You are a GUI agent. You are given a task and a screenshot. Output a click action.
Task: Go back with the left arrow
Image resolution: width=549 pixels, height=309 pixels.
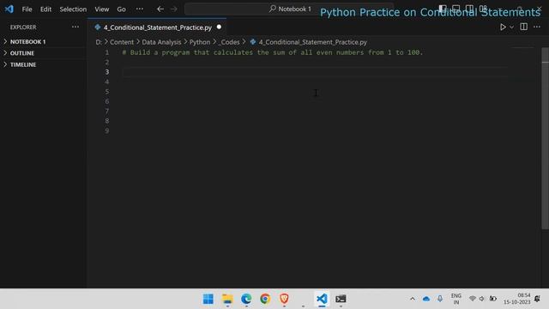tap(160, 9)
